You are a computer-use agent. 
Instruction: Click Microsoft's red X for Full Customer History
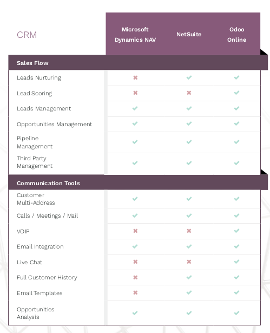(x=135, y=277)
